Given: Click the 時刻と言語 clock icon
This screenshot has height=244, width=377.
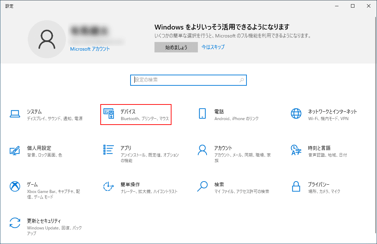Looking at the screenshot, I should click(x=296, y=150).
